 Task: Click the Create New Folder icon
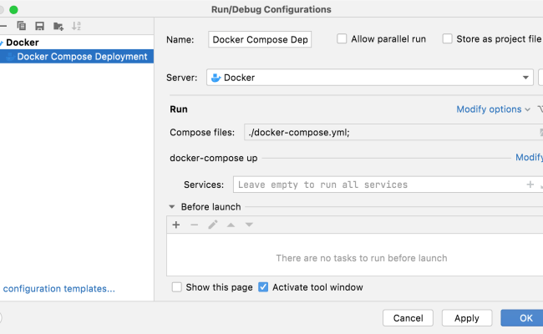(58, 26)
